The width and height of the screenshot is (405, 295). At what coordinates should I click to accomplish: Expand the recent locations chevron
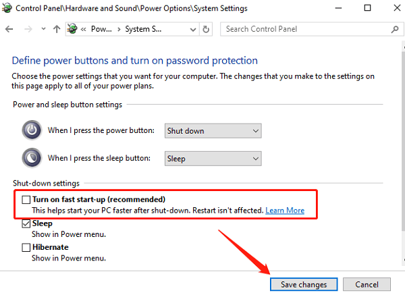pyautogui.click(x=44, y=30)
